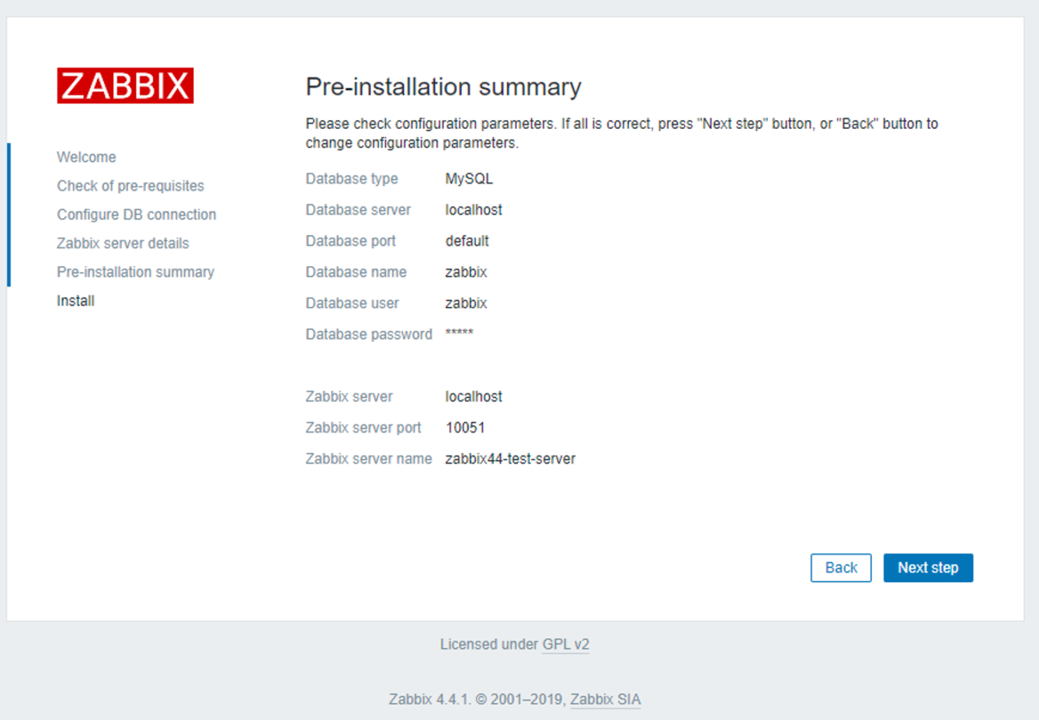Open the Zabbix SIA link
The width and height of the screenshot is (1039, 720).
pos(605,699)
